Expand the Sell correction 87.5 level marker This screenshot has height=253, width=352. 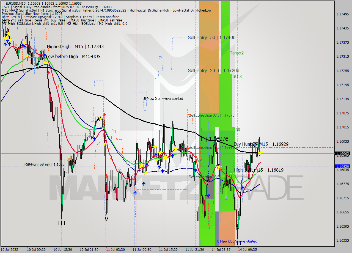click(211, 115)
